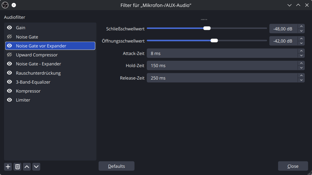Select the Gain filter in the list

click(50, 27)
